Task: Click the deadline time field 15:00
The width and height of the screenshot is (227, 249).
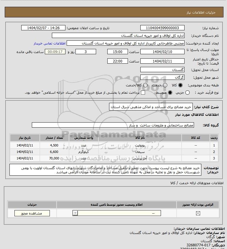Action: coord(118,52)
